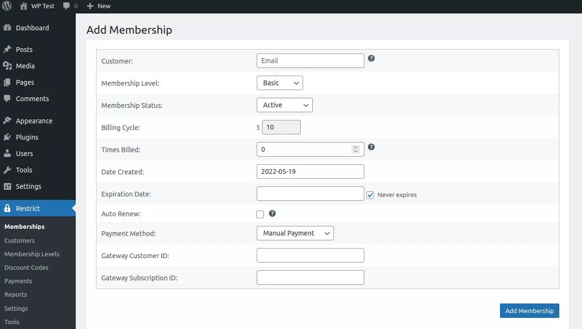Click the Gateway Customer ID field

(310, 255)
